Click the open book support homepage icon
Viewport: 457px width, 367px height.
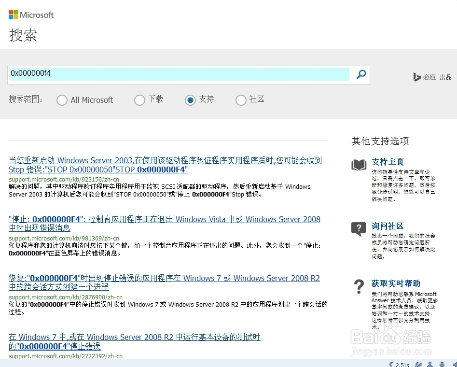(x=359, y=165)
